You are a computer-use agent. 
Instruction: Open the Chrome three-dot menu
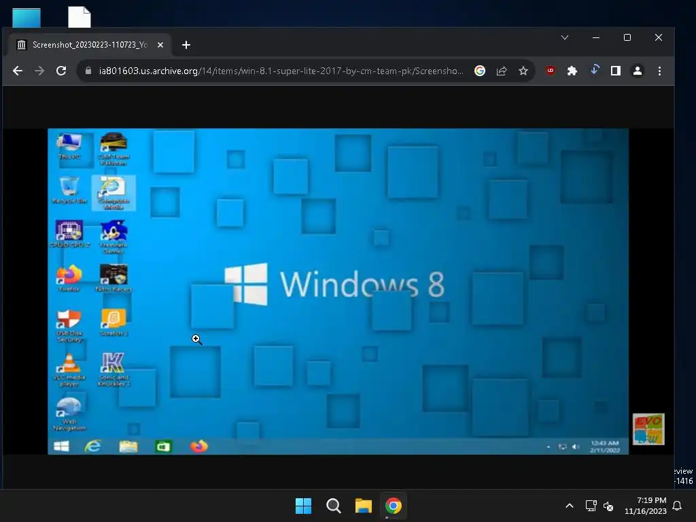(659, 71)
